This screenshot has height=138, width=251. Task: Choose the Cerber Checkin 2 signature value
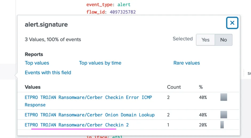(77, 125)
